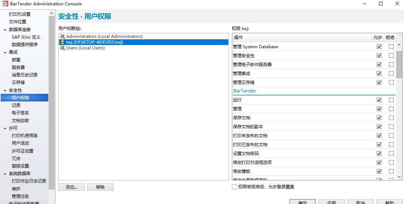This screenshot has height=204, width=404.
Task: Open 管理任务 in sidebar
Action: 20,196
